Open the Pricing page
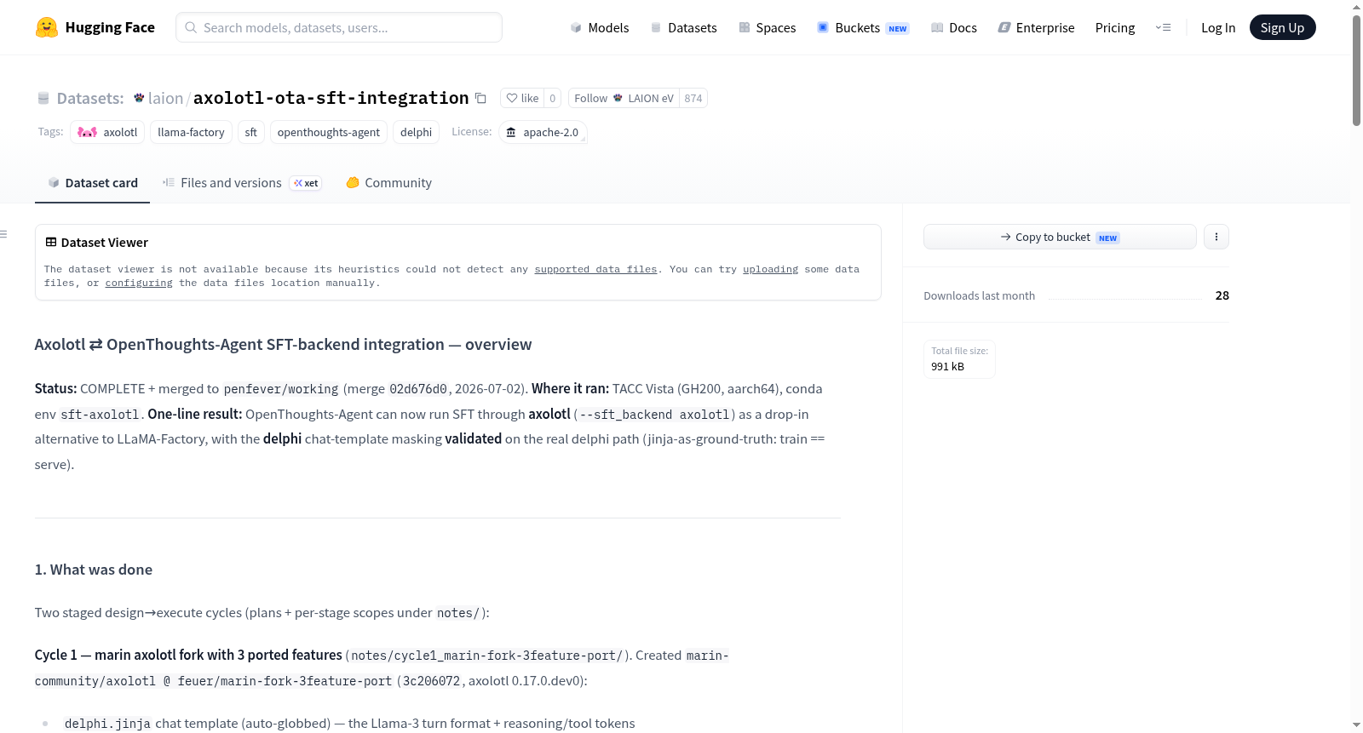The image size is (1363, 733). [x=1115, y=27]
